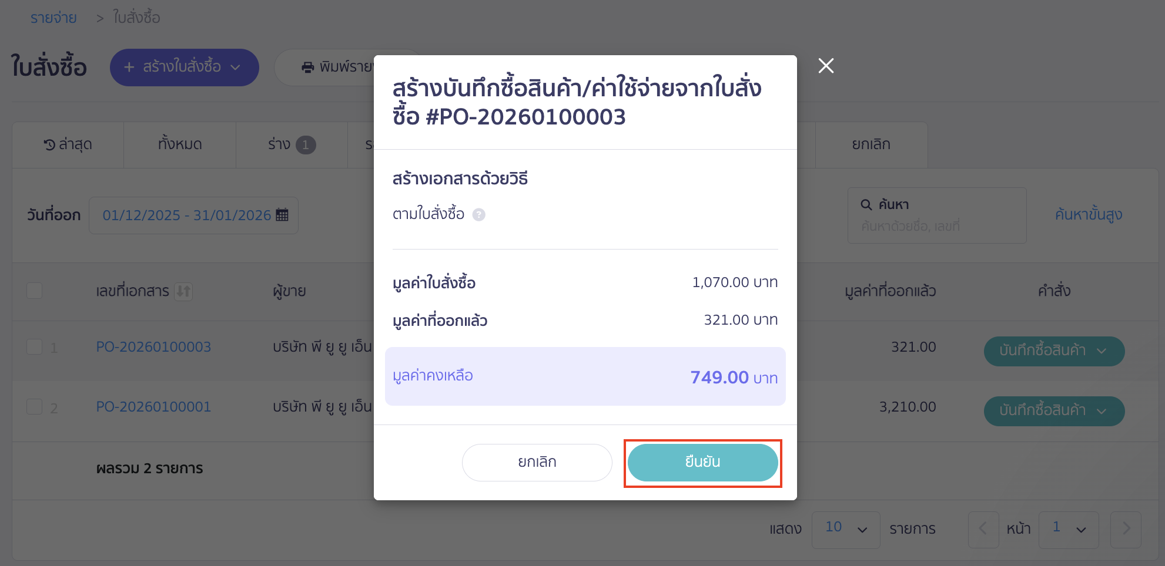The width and height of the screenshot is (1165, 566).
Task: Click the help icon next to ตามใบสั่งซื้อ
Action: point(479,215)
